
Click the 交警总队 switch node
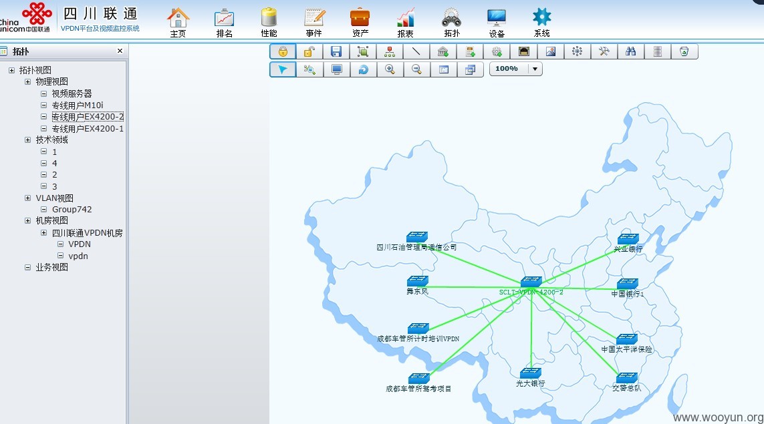click(626, 378)
